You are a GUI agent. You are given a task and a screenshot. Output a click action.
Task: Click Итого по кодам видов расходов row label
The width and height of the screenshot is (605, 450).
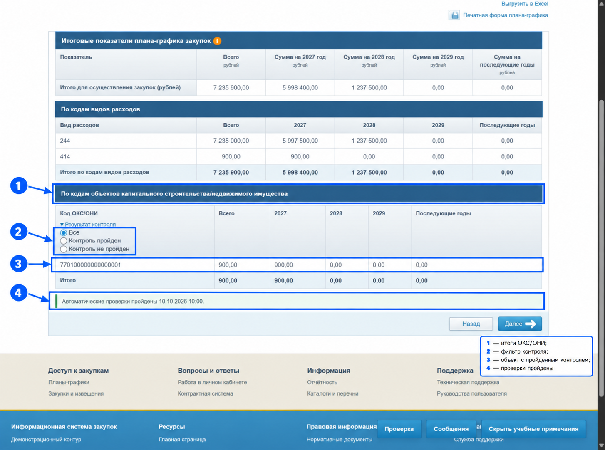pos(104,172)
